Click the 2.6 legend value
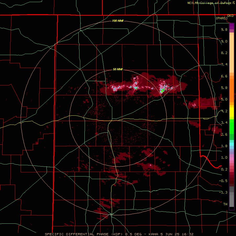This screenshot has height=236, width=236. pos(224,134)
